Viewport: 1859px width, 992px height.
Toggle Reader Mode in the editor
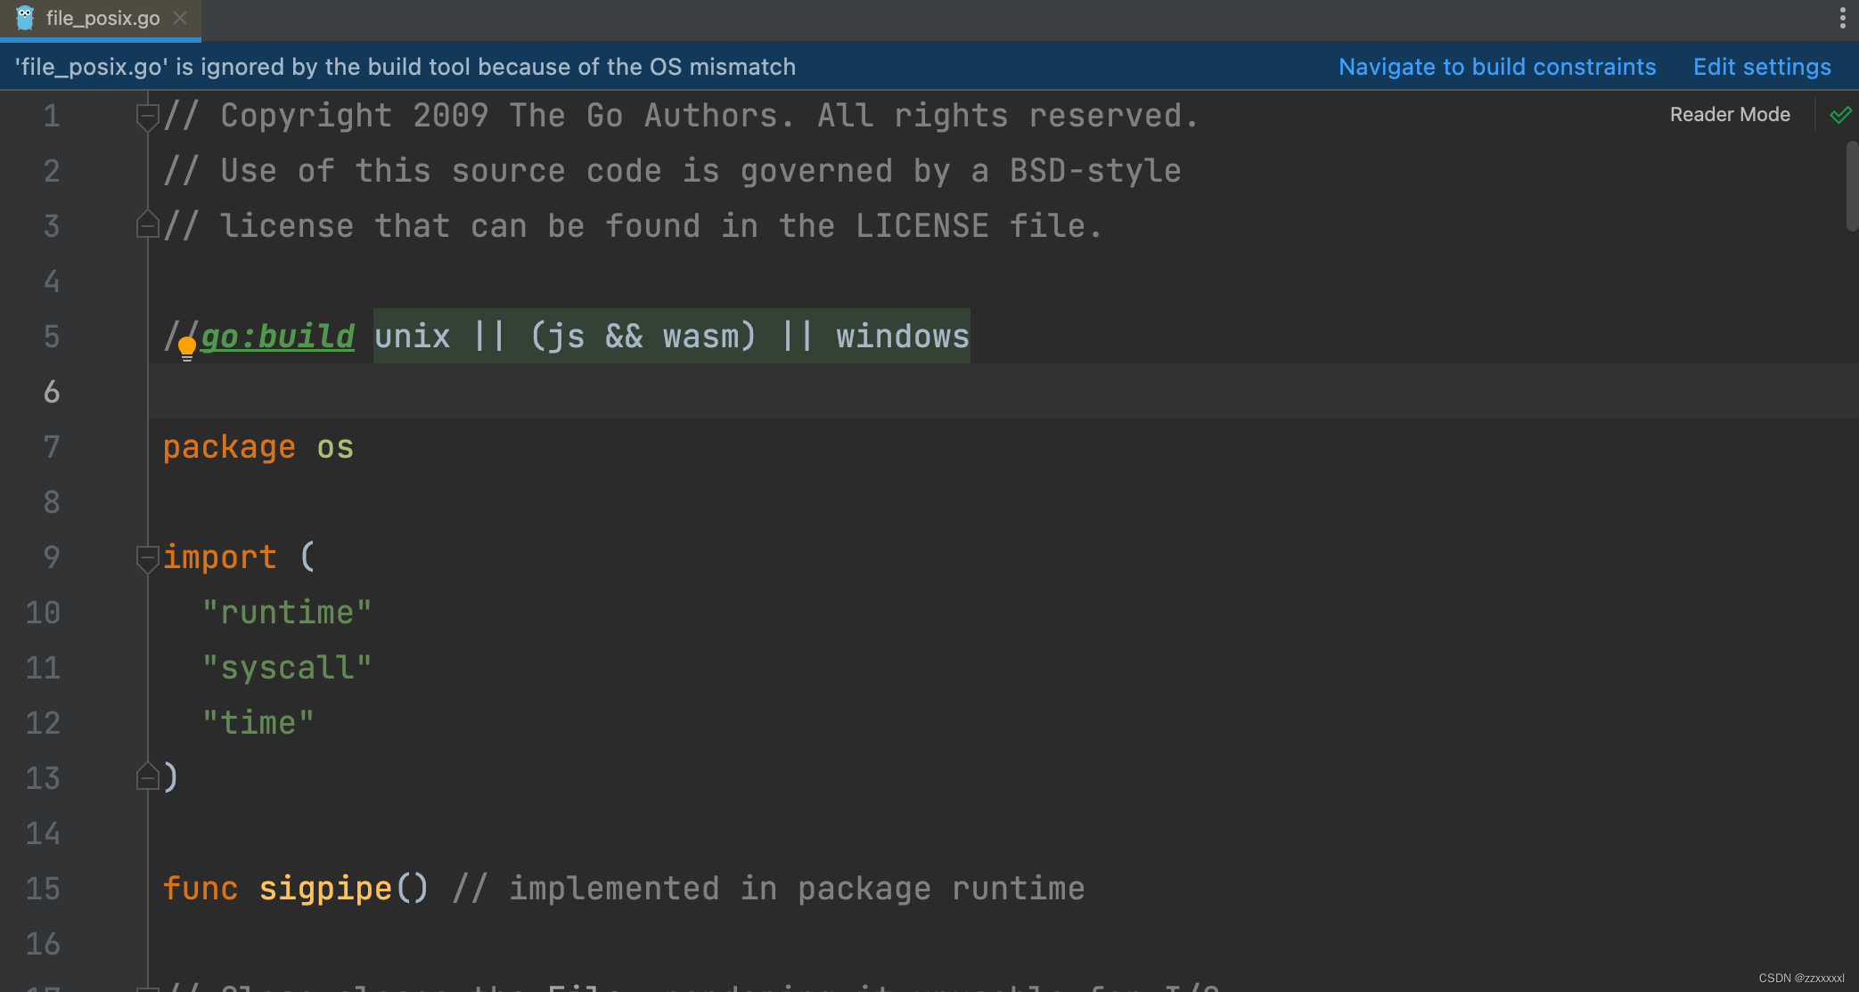(1730, 114)
